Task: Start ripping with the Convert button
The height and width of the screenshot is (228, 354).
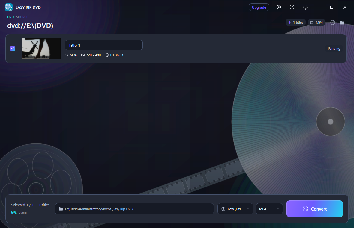Action: pos(315,209)
